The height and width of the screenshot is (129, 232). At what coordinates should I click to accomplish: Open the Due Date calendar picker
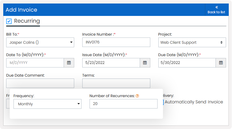221,63
